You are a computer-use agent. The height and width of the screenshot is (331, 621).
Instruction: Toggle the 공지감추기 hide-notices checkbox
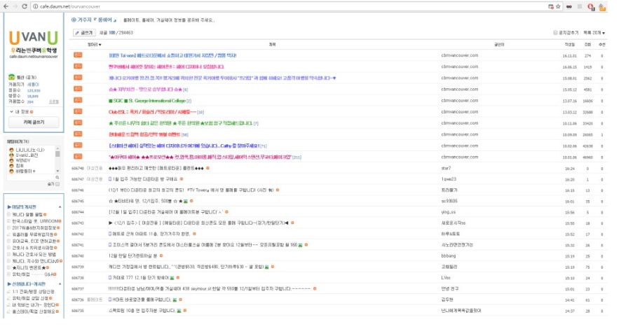(556, 32)
